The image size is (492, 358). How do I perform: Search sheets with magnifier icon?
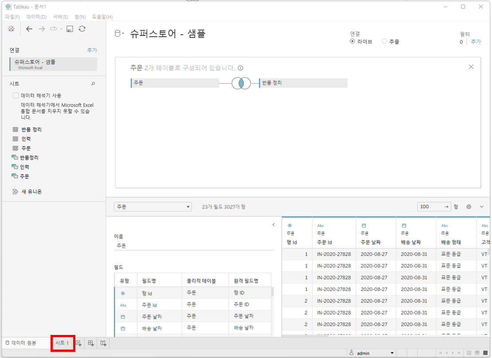pyautogui.click(x=93, y=83)
